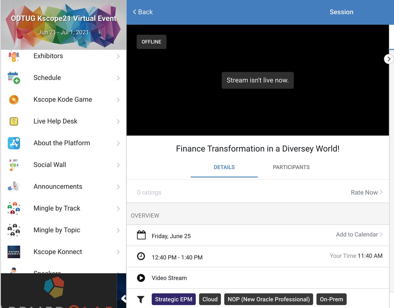Open Kscope Konnect label
394x308 pixels.
58,252
